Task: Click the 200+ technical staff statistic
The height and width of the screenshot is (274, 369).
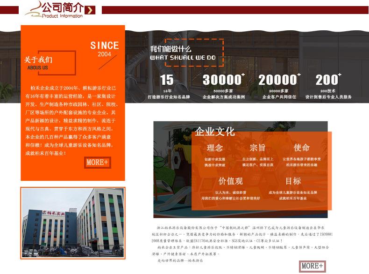Action: pos(328,86)
